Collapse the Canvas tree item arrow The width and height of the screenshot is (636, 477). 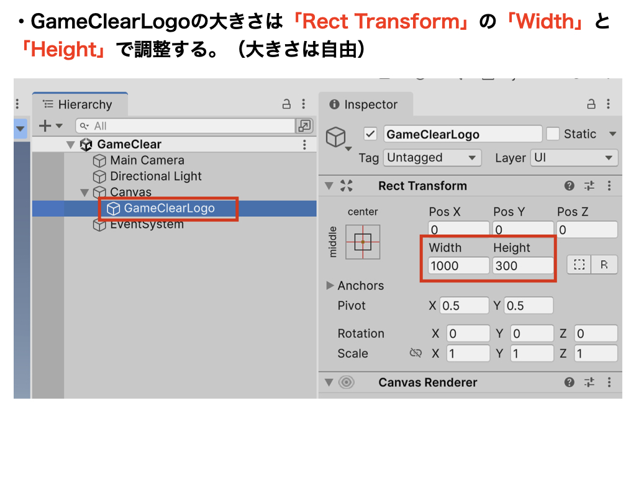(84, 193)
